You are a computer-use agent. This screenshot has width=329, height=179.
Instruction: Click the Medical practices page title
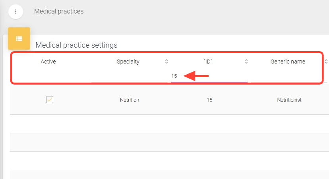pos(59,12)
